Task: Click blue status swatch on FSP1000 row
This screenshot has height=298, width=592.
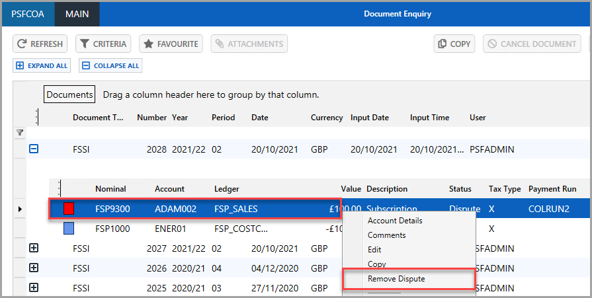Action: (69, 229)
